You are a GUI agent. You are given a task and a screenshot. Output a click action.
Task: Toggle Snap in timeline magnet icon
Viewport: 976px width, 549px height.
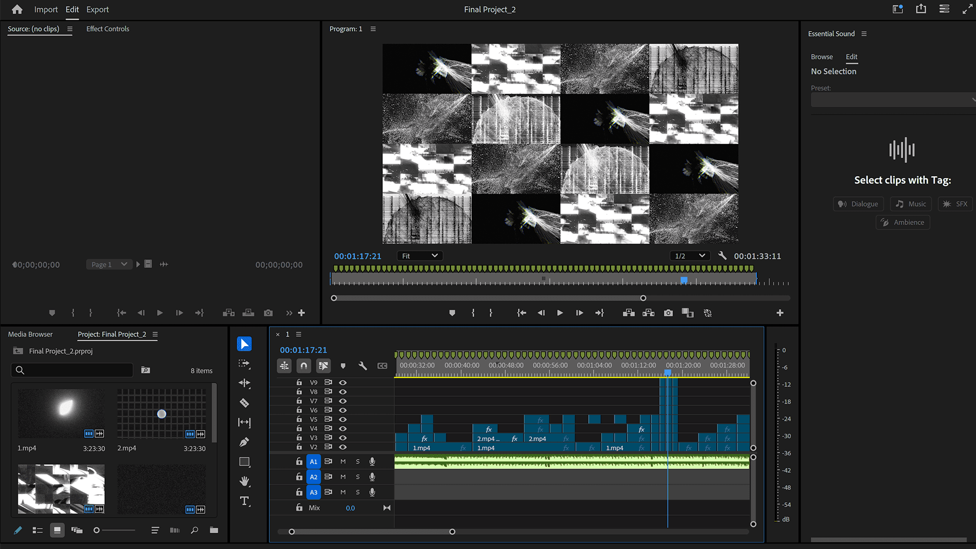(303, 366)
